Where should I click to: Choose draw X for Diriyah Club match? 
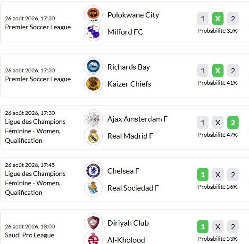point(218,227)
